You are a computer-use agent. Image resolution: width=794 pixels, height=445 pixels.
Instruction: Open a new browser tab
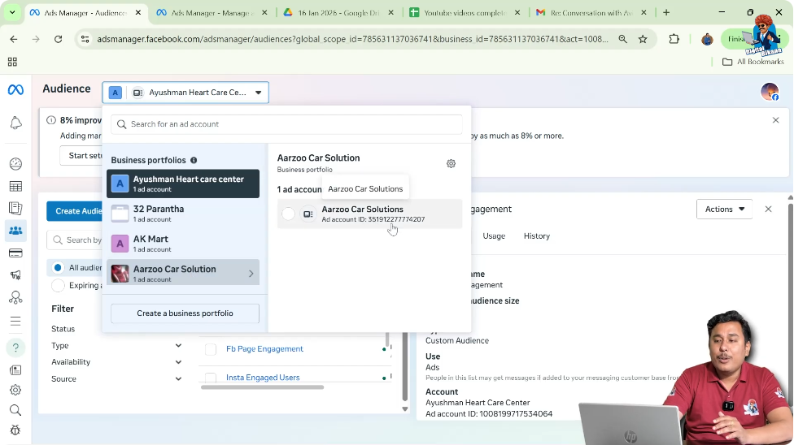point(666,13)
